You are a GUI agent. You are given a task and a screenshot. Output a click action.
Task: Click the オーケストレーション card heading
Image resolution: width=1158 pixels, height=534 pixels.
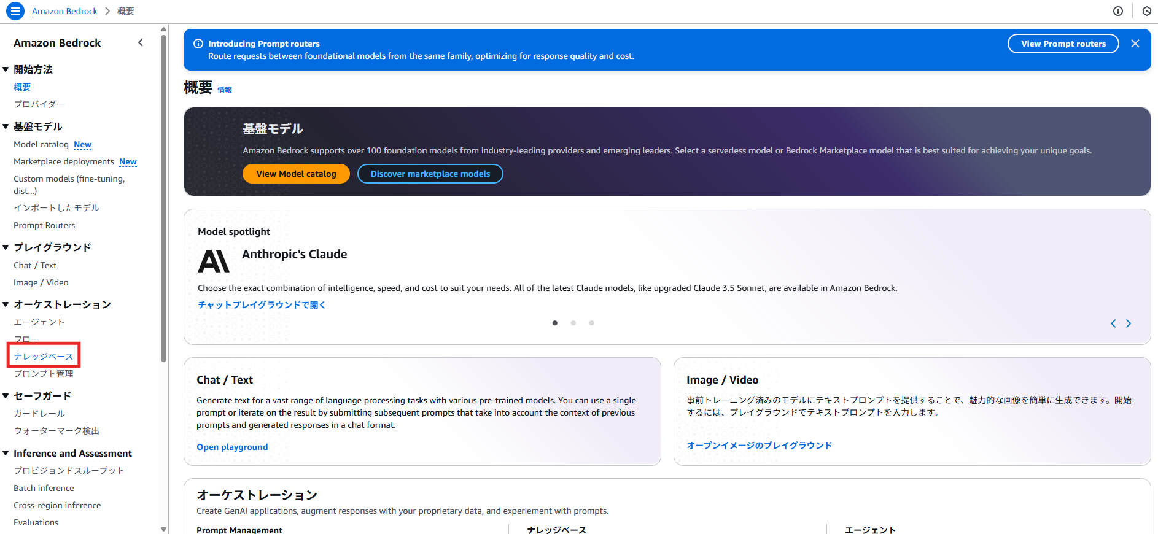tap(257, 495)
